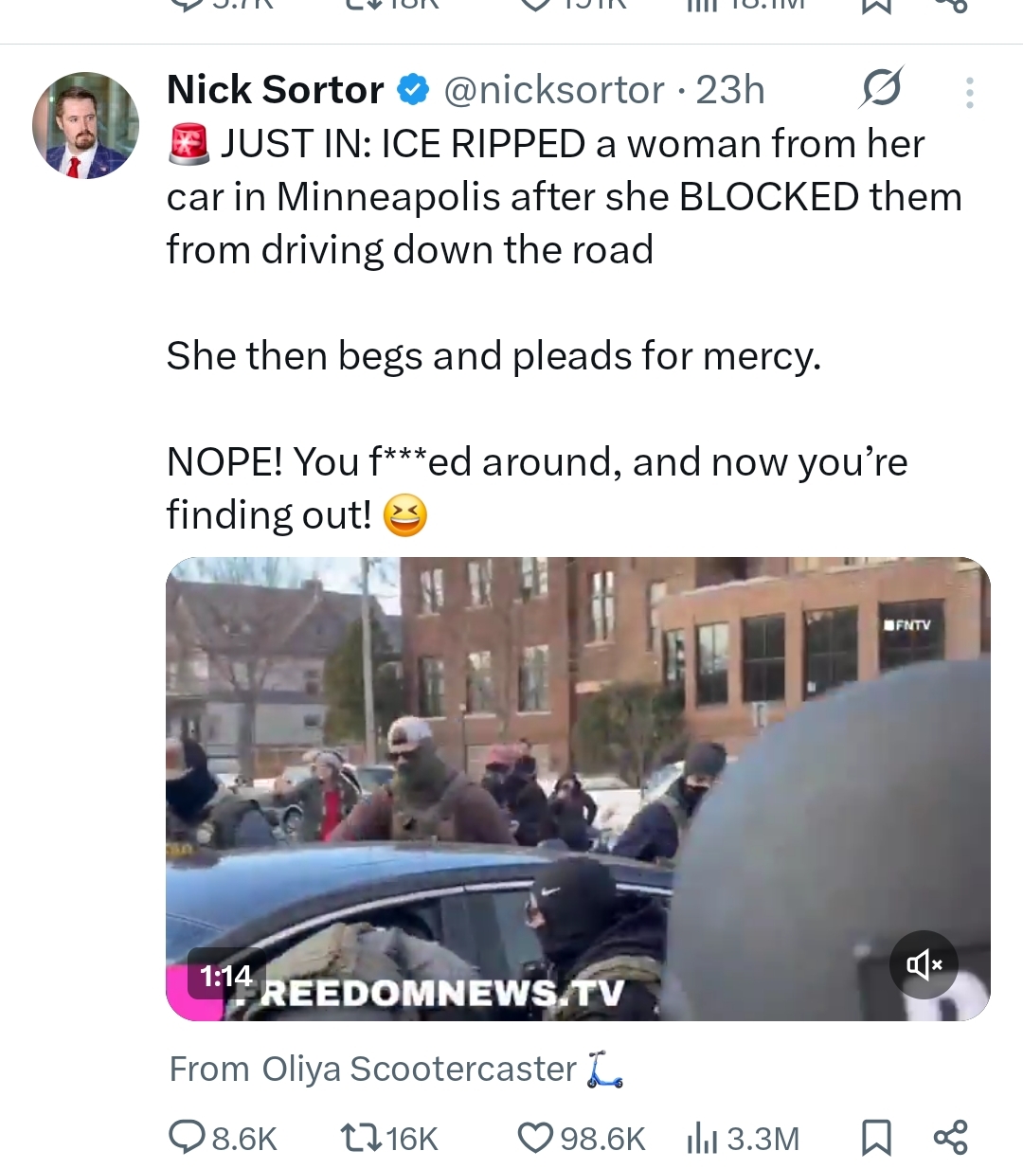Repost using the 16K retweet icon
The image size is (1023, 1169).
pos(388,1138)
